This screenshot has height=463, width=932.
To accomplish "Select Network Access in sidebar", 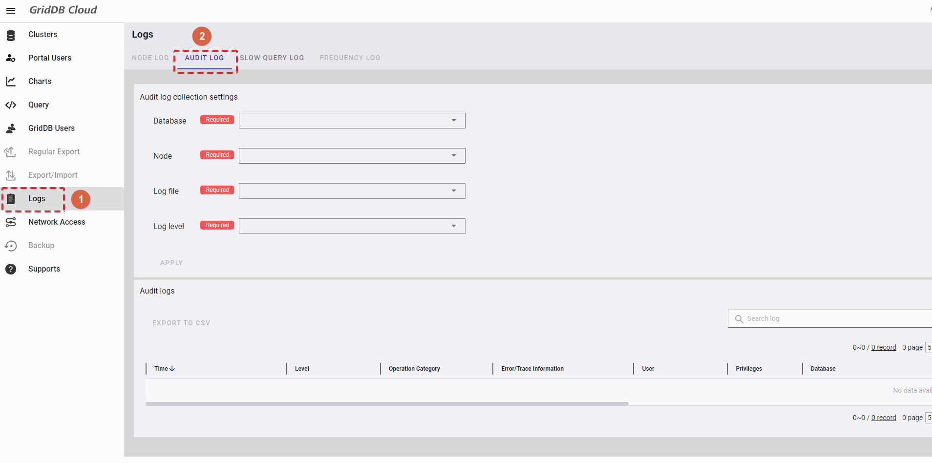I will click(x=57, y=222).
